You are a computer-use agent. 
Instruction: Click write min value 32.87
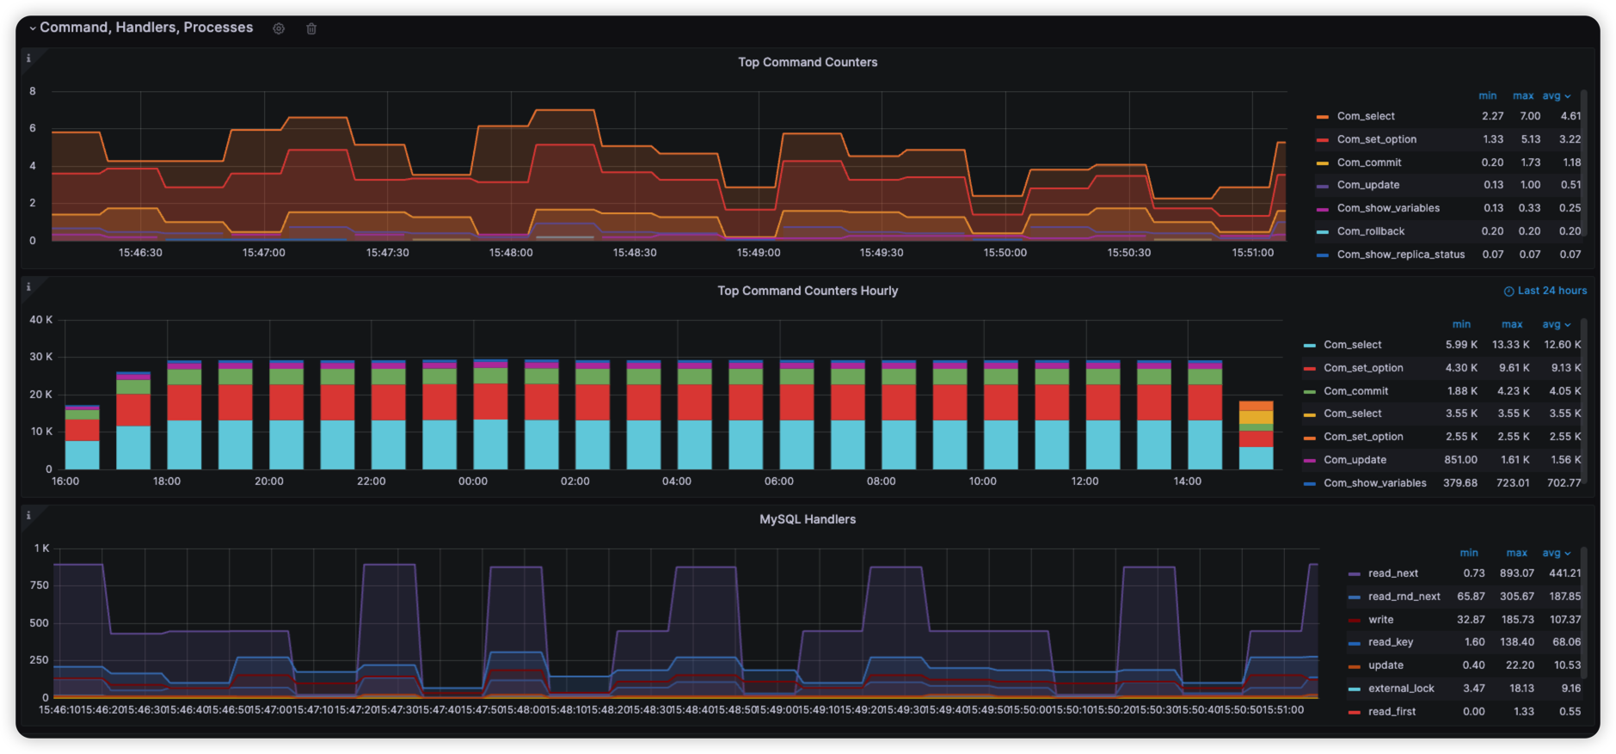pyautogui.click(x=1471, y=620)
